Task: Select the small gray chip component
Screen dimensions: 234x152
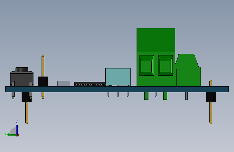Action: point(64,84)
